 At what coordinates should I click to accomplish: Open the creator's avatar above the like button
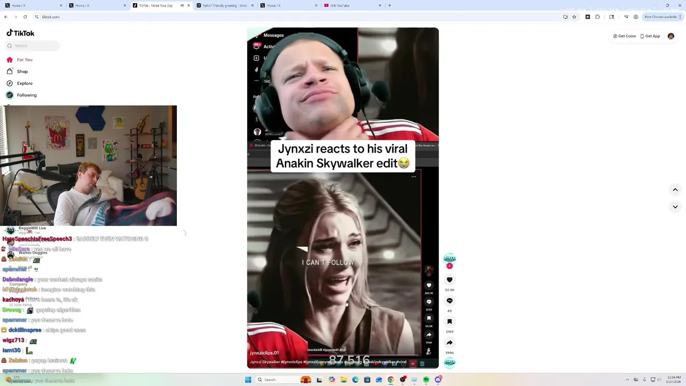450,258
